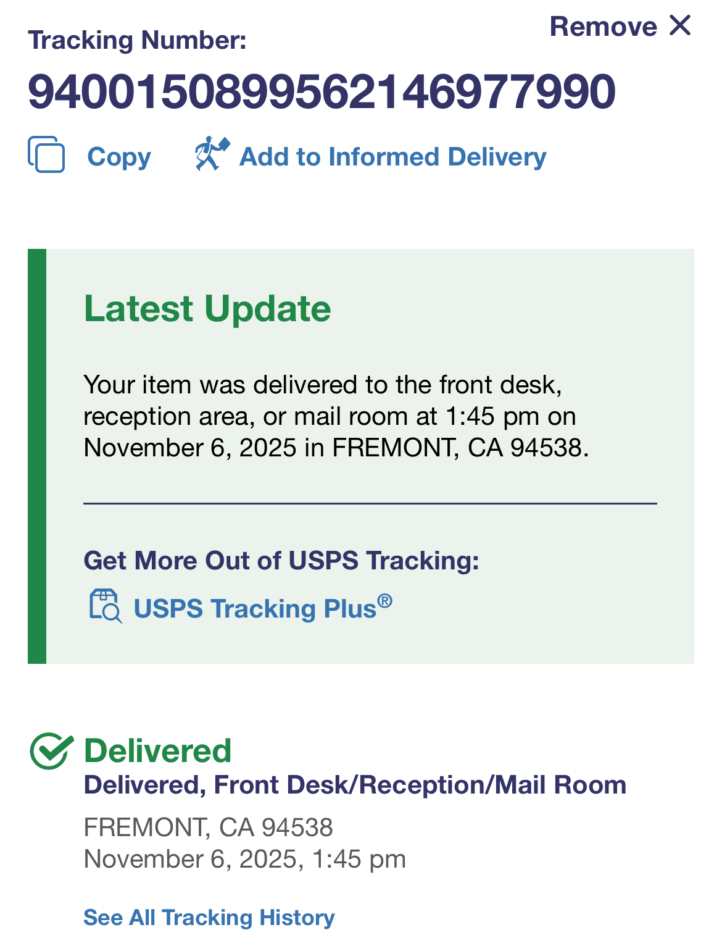722x951 pixels.
Task: Click the Copy text link
Action: 119,157
